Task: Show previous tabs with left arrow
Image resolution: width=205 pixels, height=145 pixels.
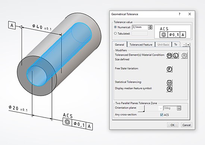Action: pos(184,45)
